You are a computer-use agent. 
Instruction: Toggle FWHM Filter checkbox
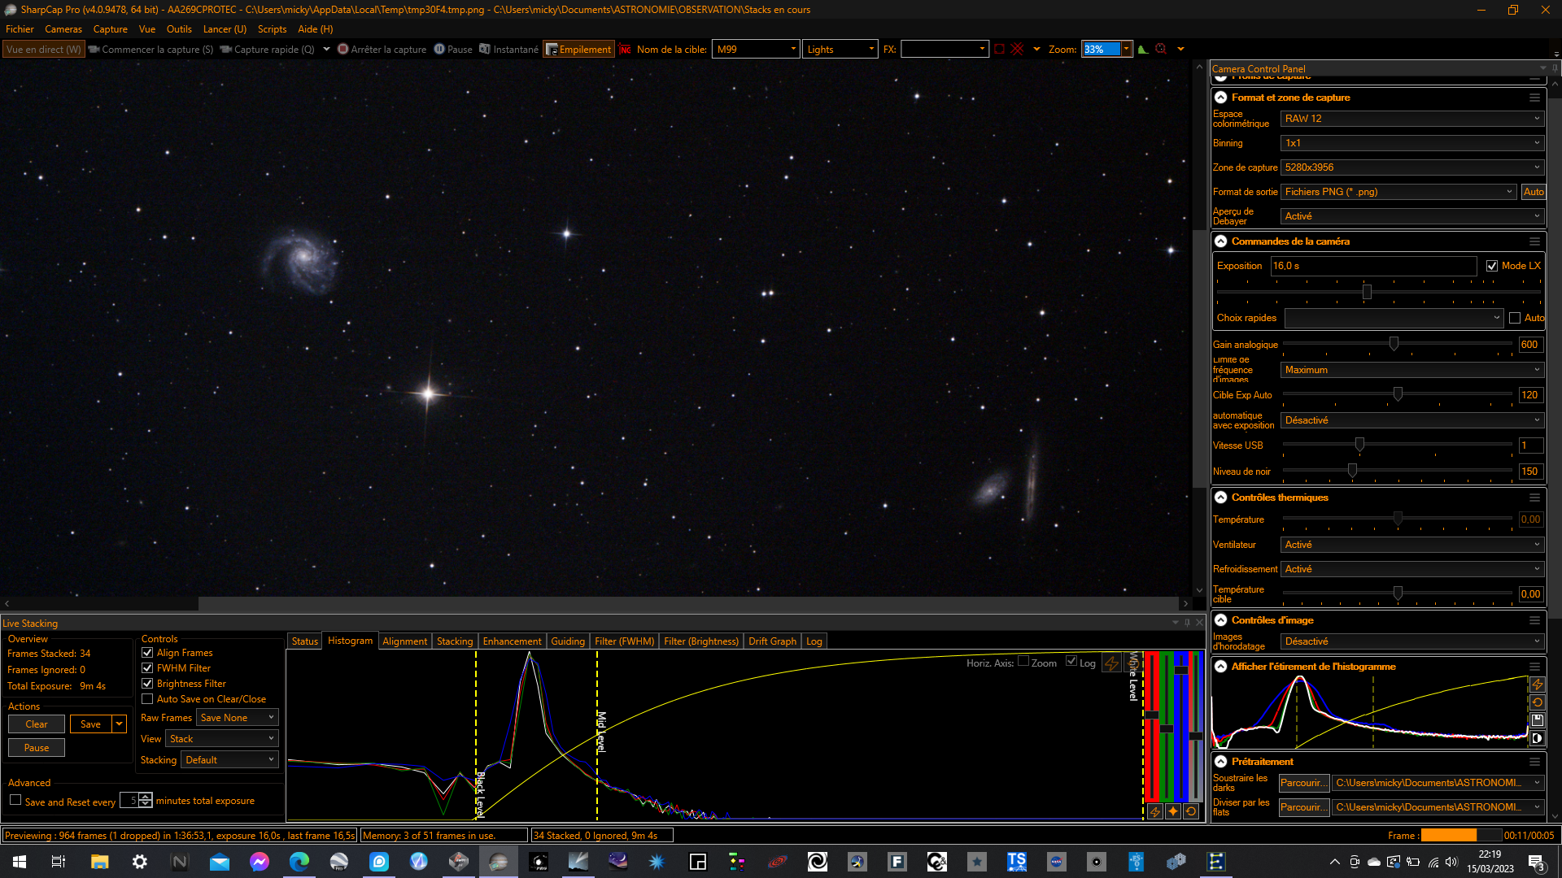(147, 668)
